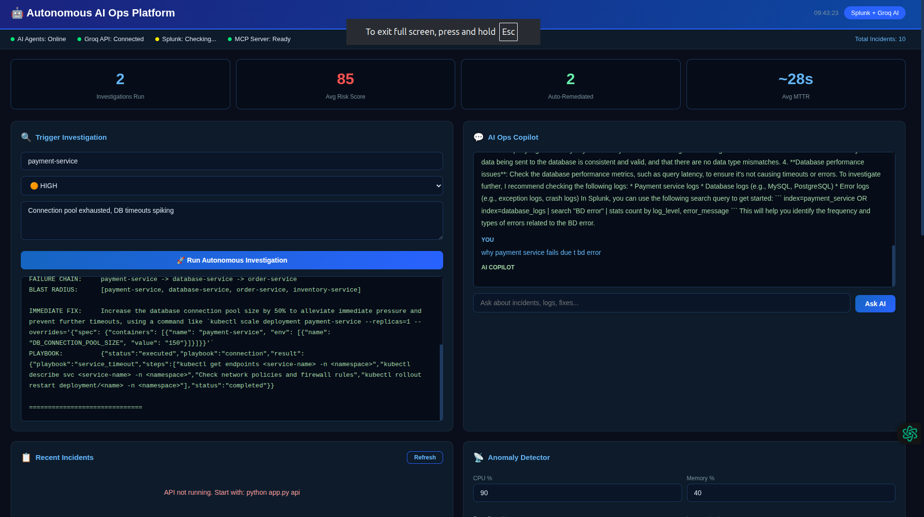Screen dimensions: 924x517
Task: Click the Groq API: Connected status text
Action: pos(114,39)
